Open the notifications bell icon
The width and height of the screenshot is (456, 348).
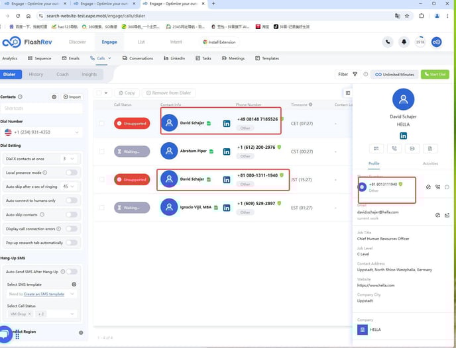coord(404,42)
